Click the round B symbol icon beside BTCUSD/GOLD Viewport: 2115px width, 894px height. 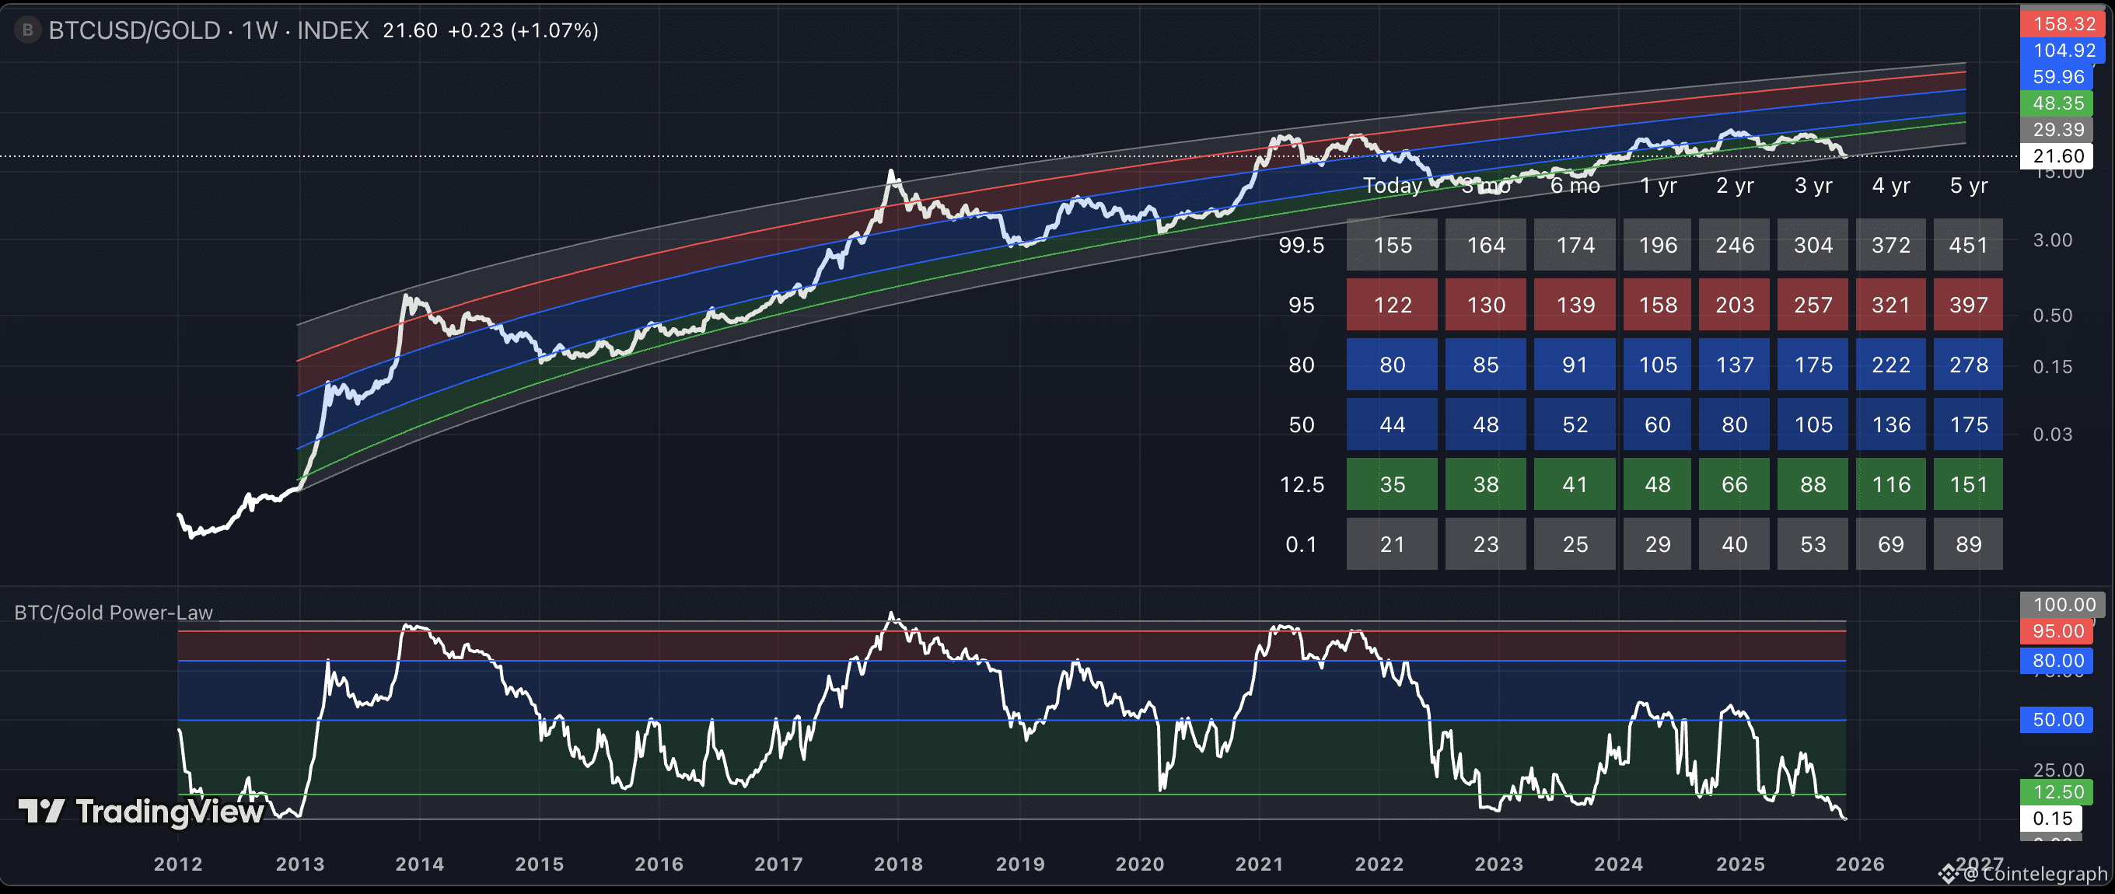point(27,30)
